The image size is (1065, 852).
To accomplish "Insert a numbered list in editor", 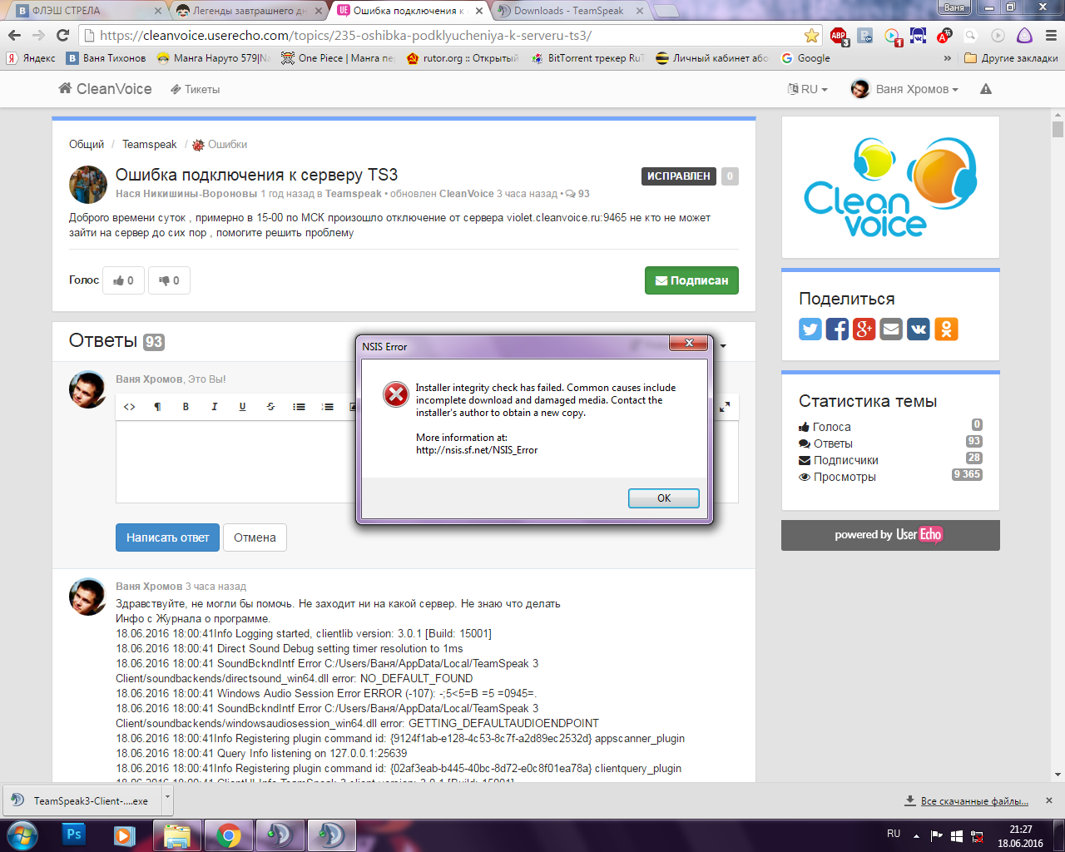I will 327,407.
